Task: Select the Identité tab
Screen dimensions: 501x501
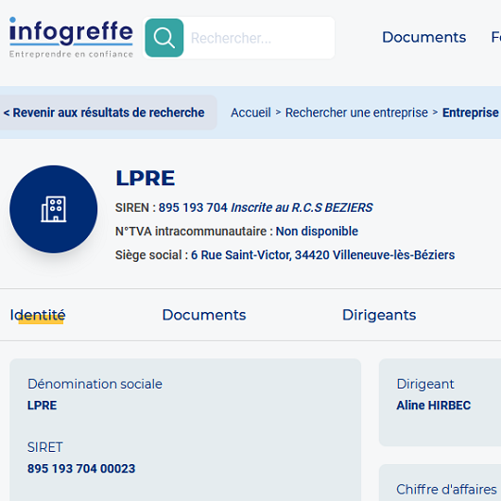Action: pos(38,315)
